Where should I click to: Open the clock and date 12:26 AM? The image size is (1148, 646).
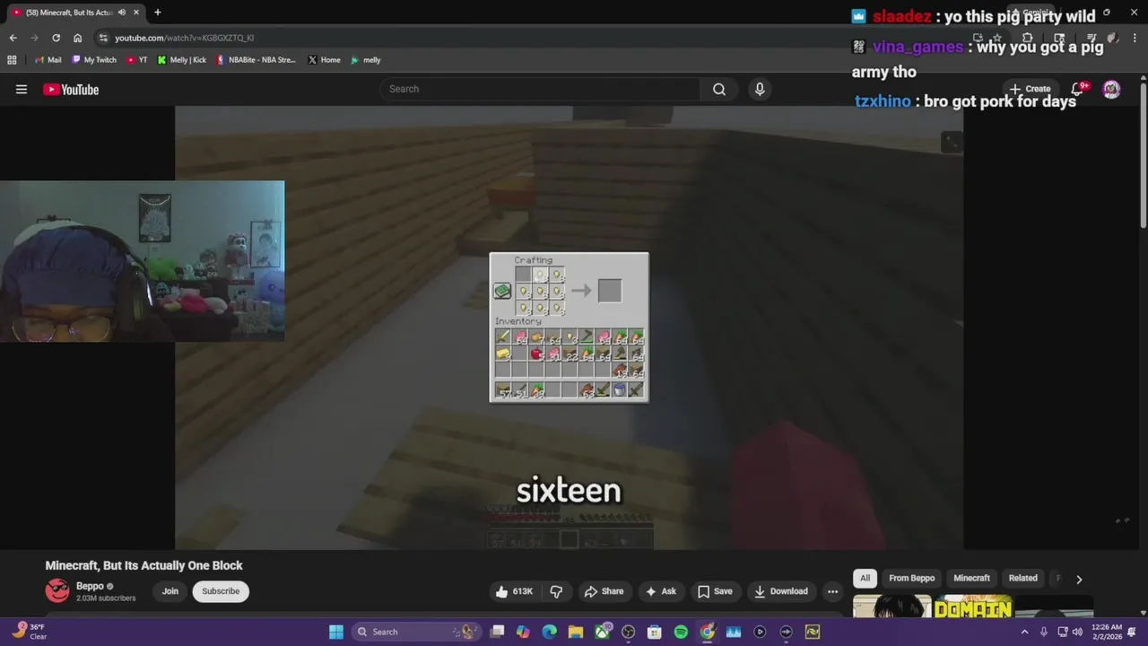(1105, 632)
